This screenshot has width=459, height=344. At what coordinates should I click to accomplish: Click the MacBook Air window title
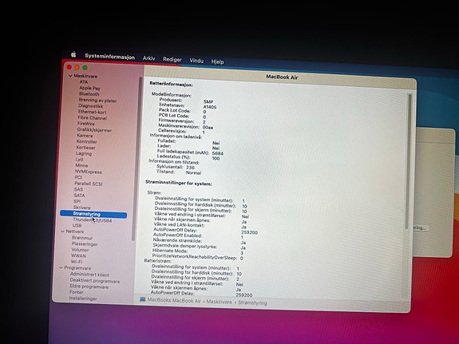pyautogui.click(x=282, y=77)
